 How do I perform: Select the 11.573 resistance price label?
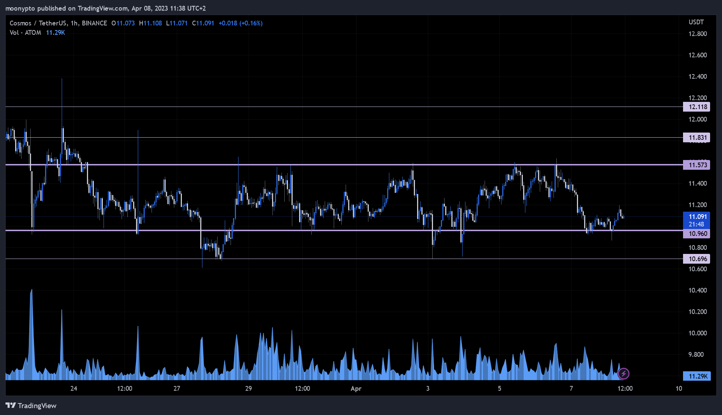tap(696, 165)
